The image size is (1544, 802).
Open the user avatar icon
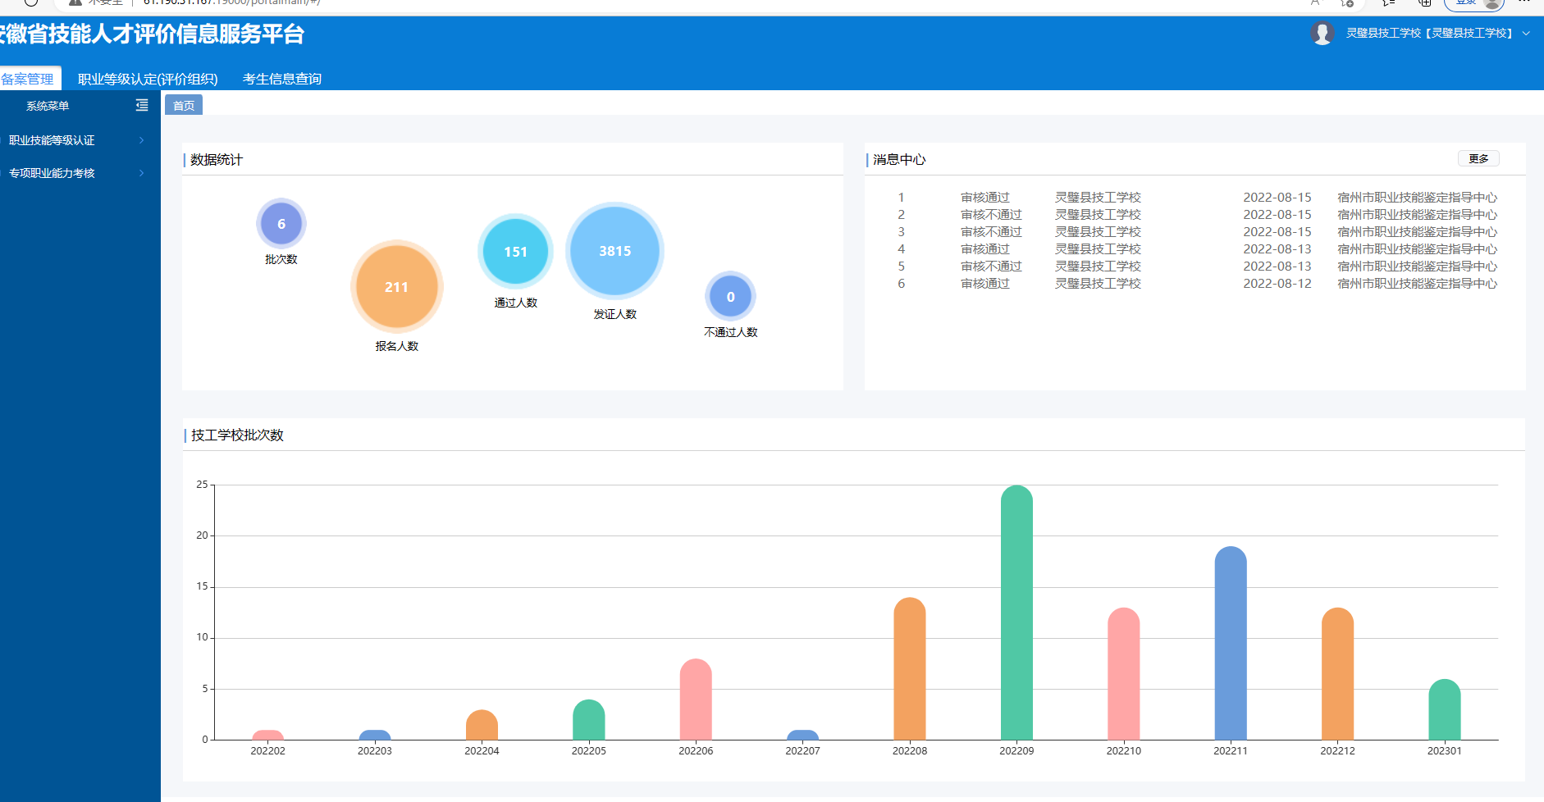(x=1322, y=33)
